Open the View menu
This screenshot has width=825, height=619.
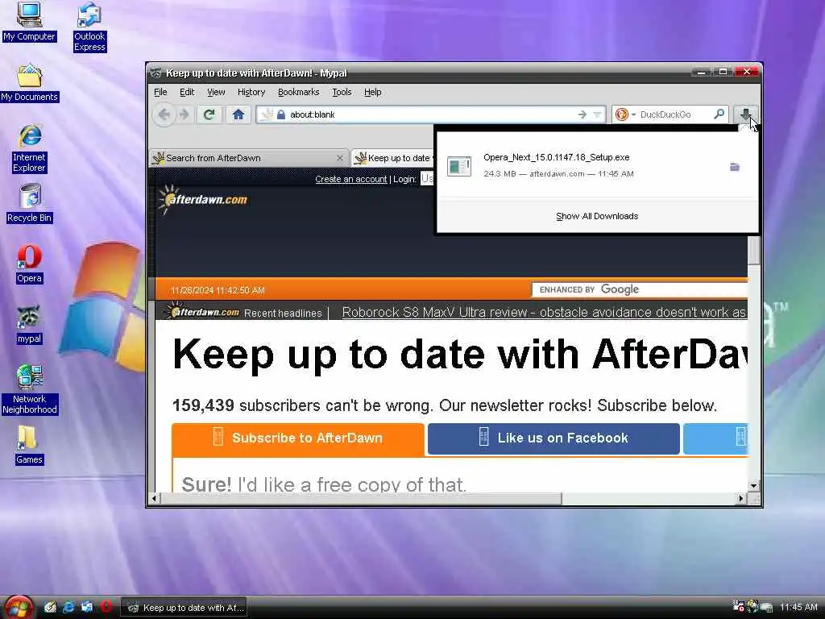[216, 92]
